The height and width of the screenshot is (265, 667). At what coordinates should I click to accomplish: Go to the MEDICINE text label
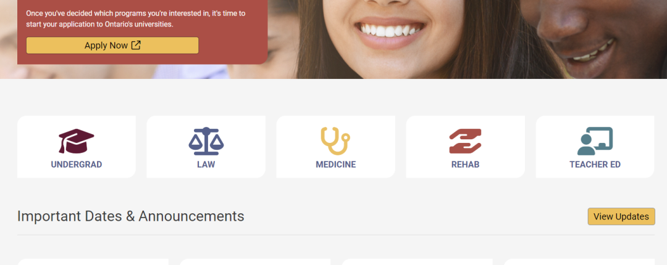[x=335, y=165]
